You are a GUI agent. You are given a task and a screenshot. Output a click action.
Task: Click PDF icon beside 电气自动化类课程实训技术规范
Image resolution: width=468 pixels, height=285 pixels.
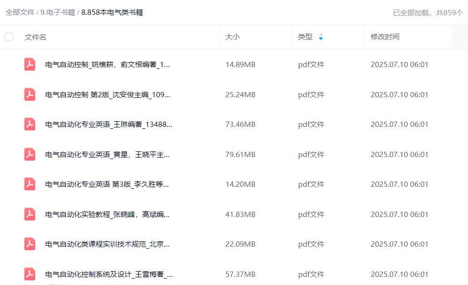pyautogui.click(x=30, y=244)
